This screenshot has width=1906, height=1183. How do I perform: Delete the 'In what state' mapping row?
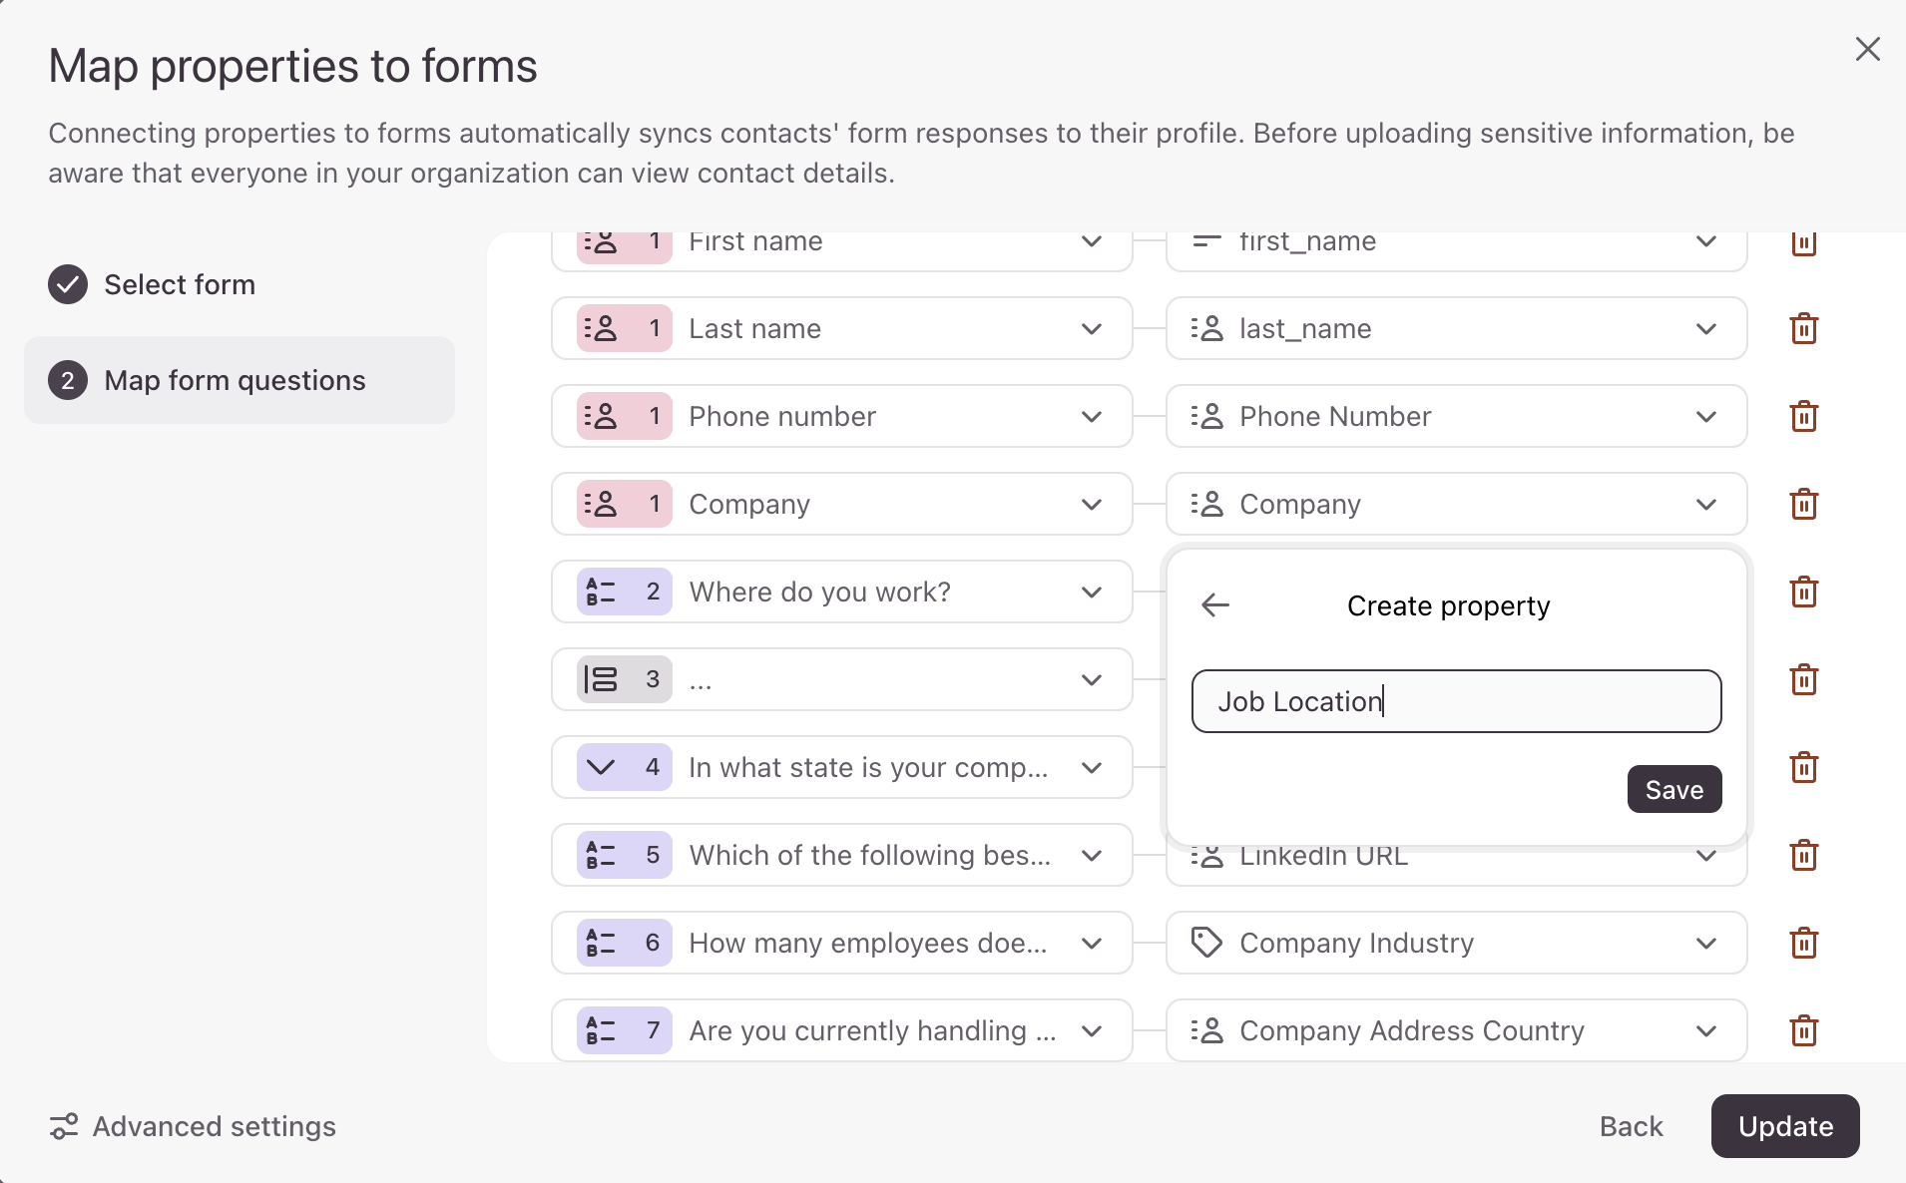pos(1803,767)
